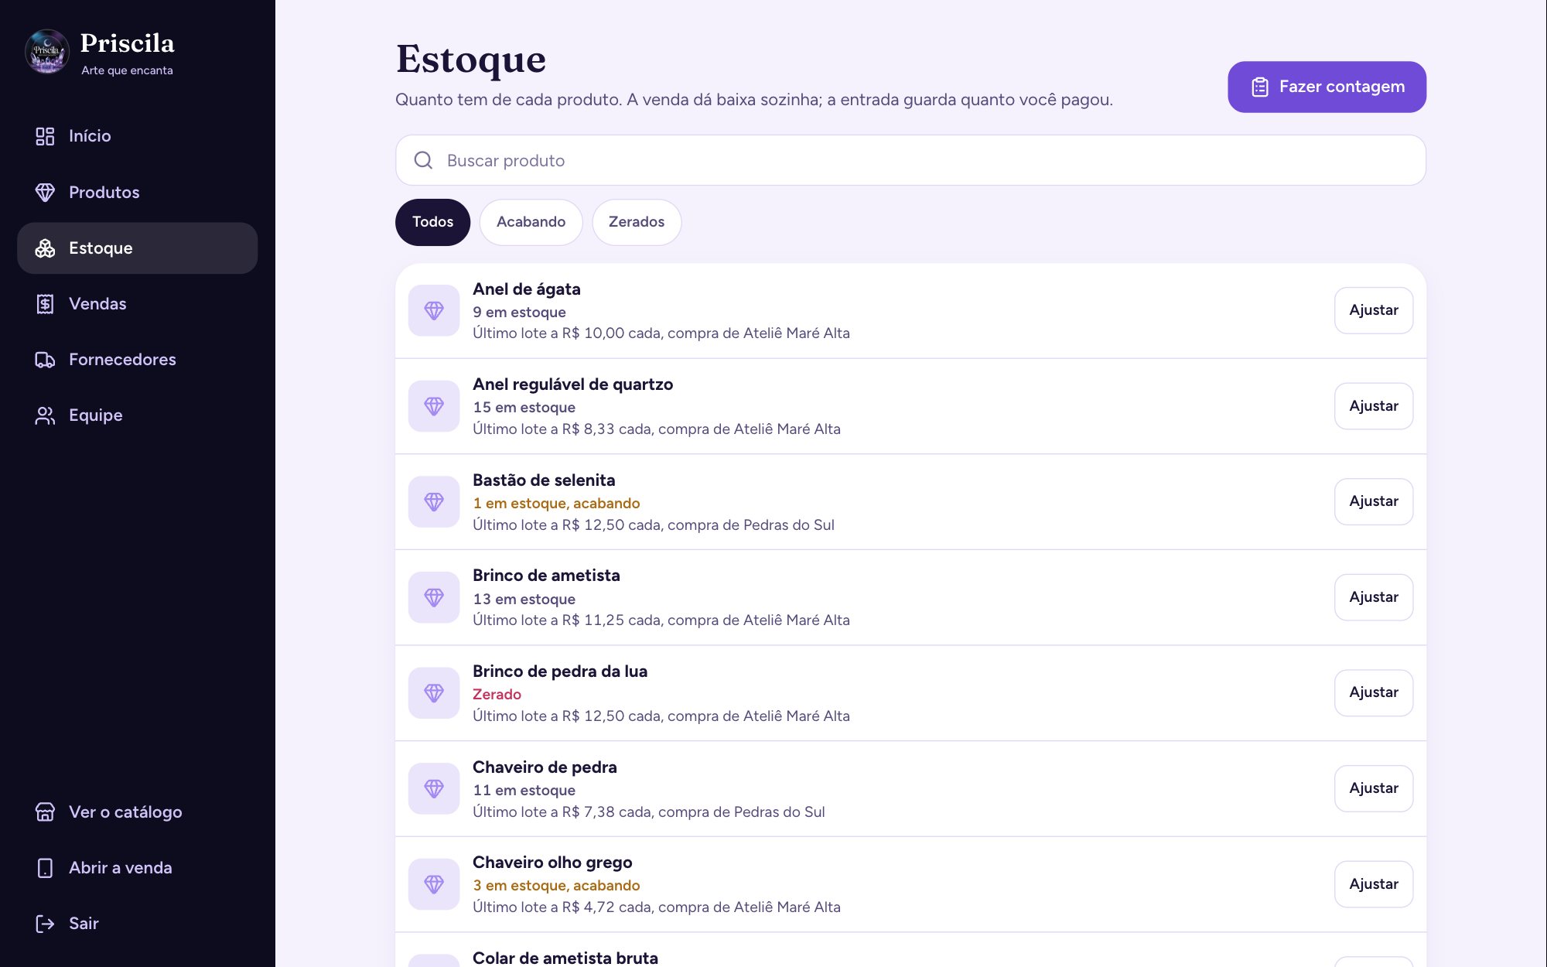The image size is (1547, 967).
Task: Filter by Acabando items
Action: 531,222
